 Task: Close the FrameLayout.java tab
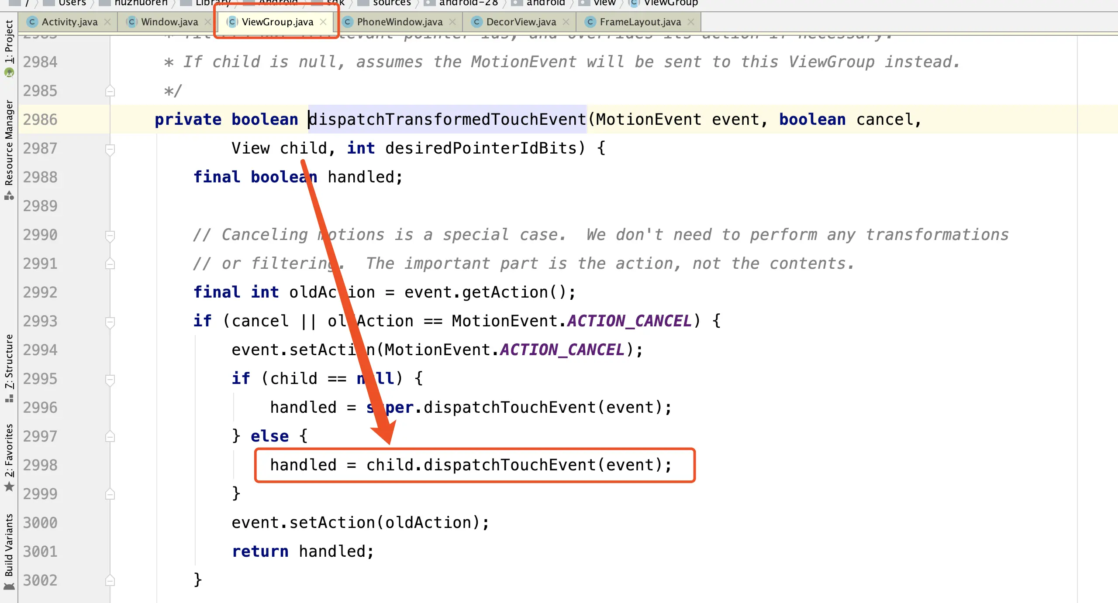(x=691, y=22)
